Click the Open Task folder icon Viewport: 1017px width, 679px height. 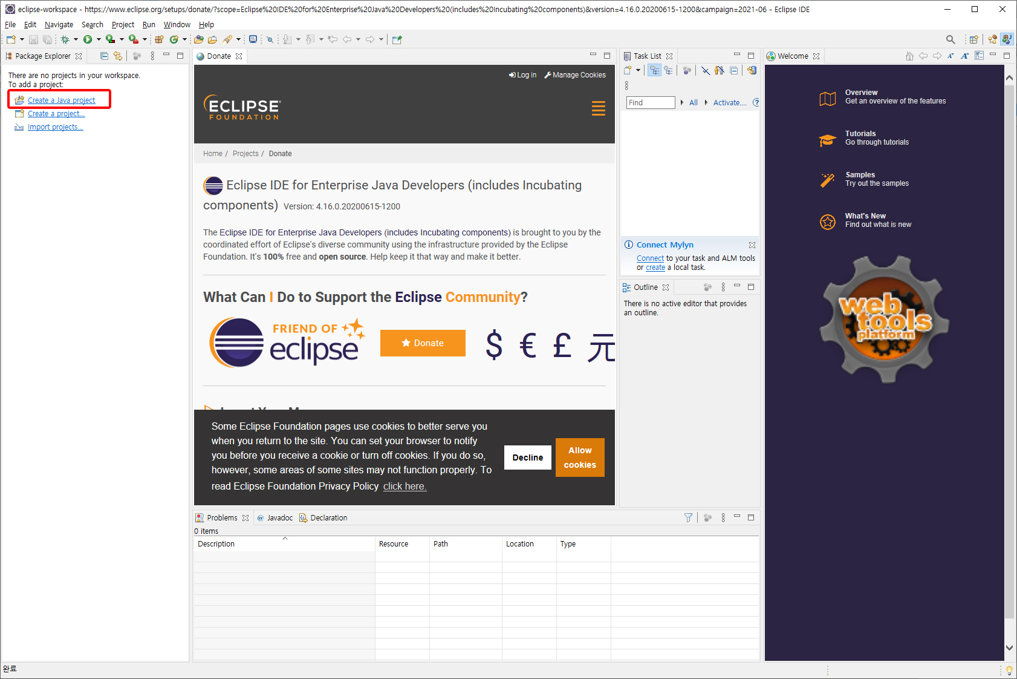[x=212, y=39]
